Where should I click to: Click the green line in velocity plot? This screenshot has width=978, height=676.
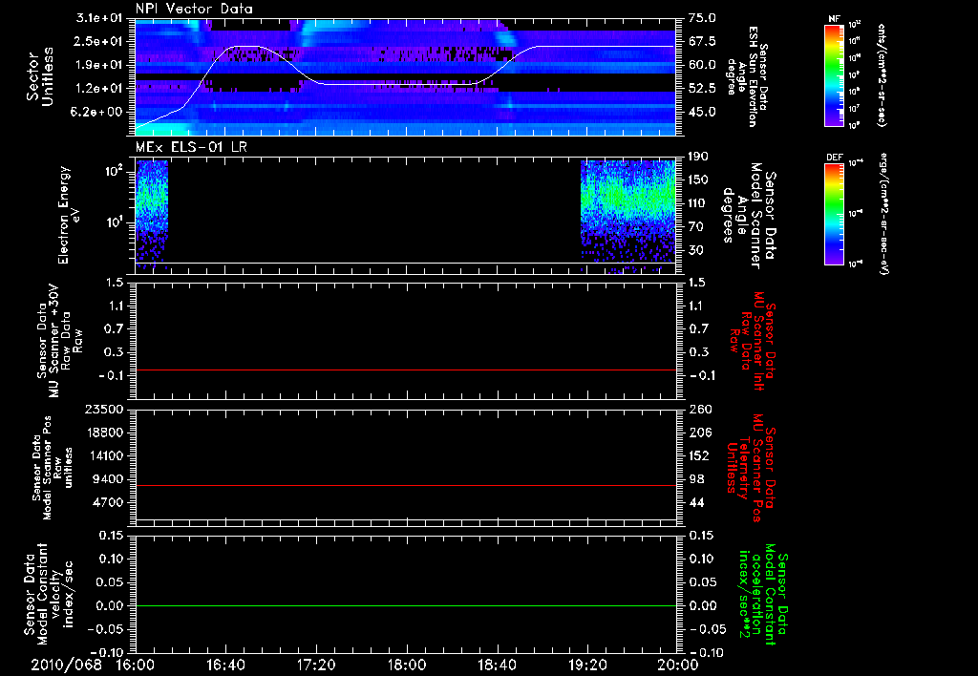[x=406, y=605]
